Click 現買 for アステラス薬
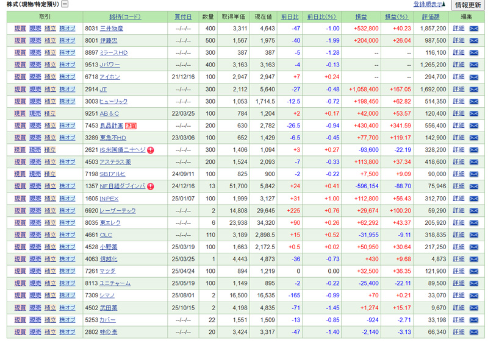Screen dimensions: 488x343 [20, 162]
